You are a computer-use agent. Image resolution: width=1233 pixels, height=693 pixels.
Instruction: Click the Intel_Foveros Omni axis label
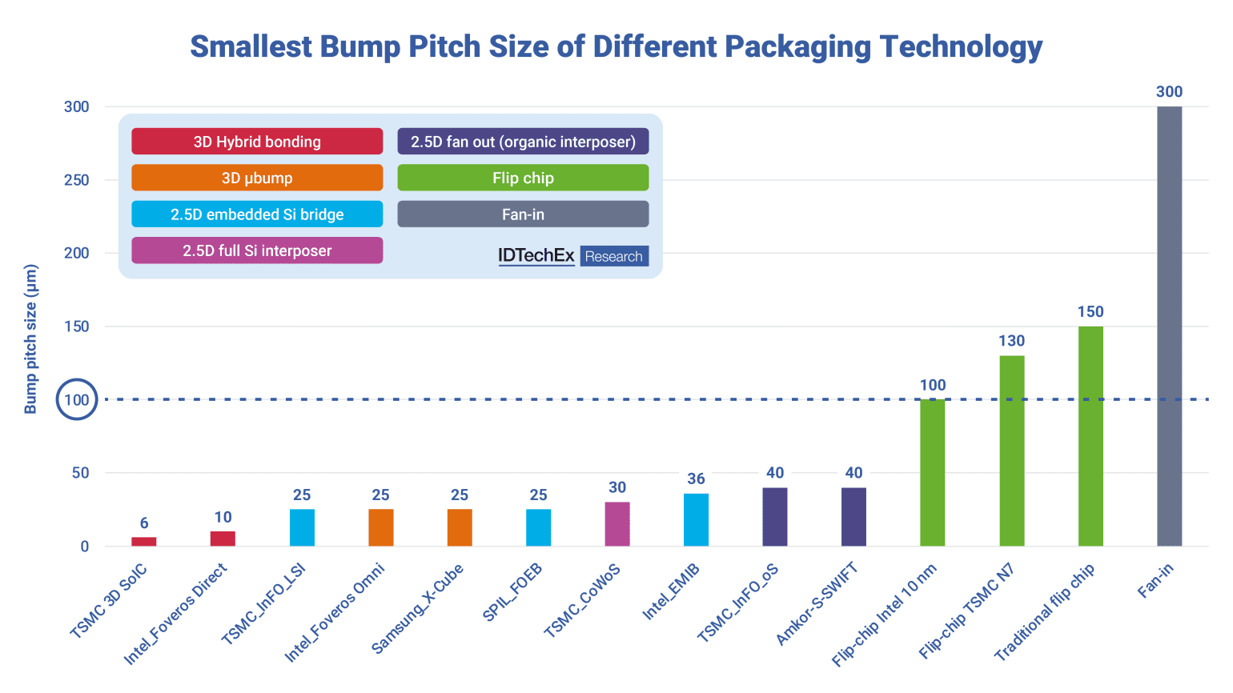click(x=335, y=613)
